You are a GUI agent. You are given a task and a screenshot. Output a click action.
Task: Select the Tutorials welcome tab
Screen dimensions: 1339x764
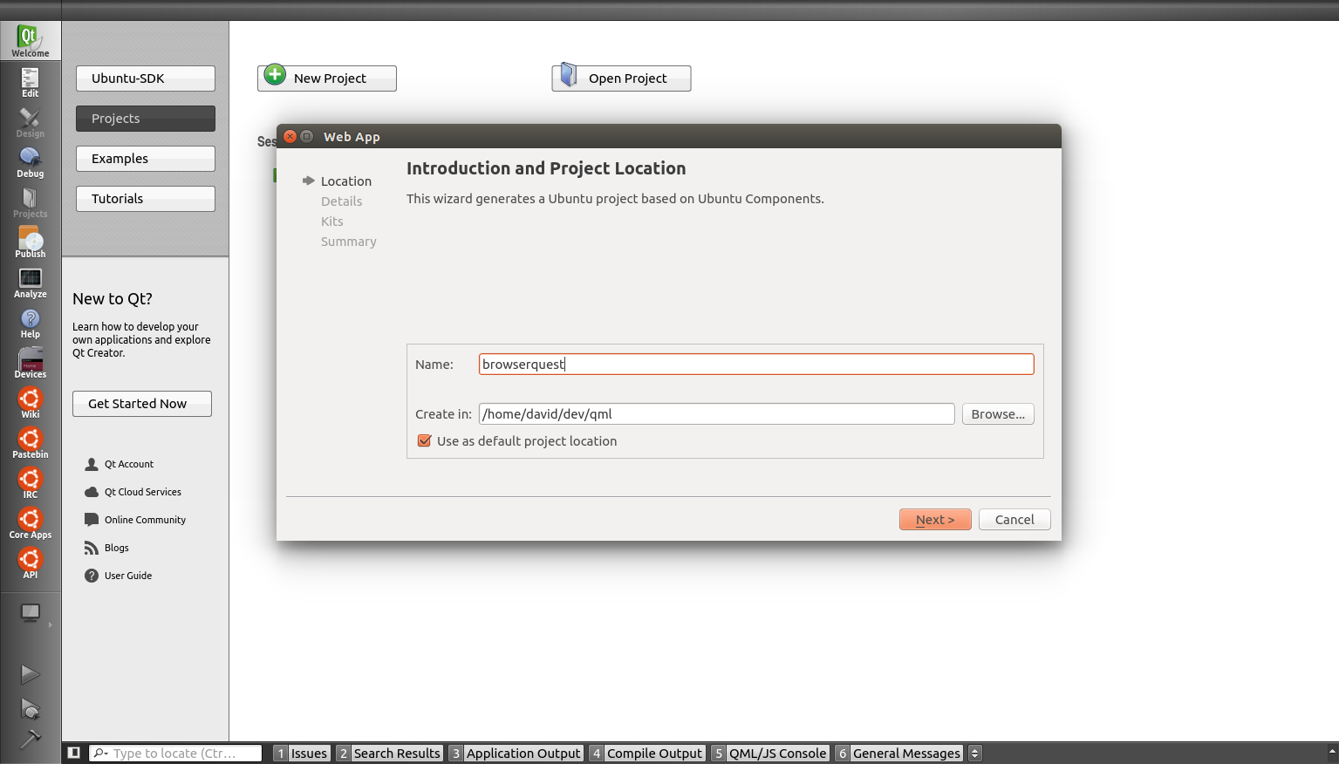[146, 199]
